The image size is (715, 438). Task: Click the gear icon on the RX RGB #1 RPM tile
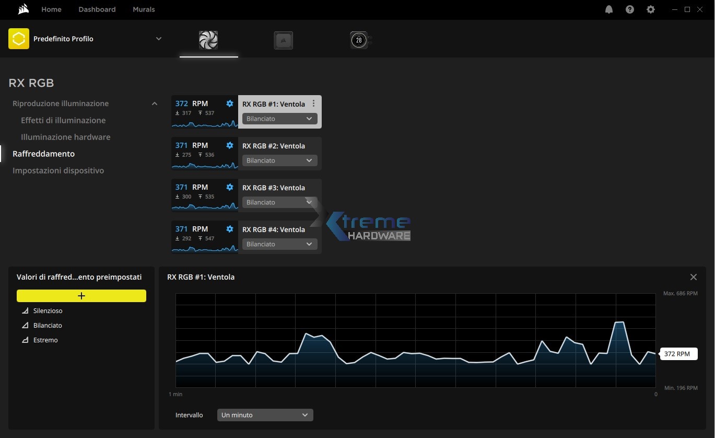tap(230, 103)
